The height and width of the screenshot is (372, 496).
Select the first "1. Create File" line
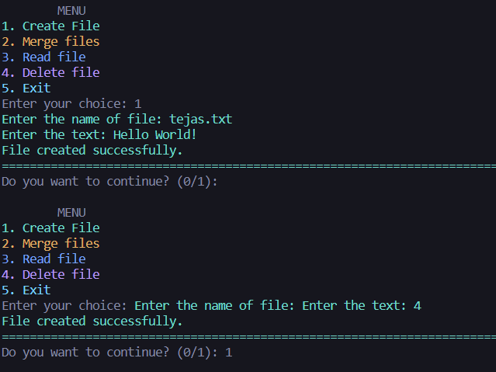coord(50,26)
